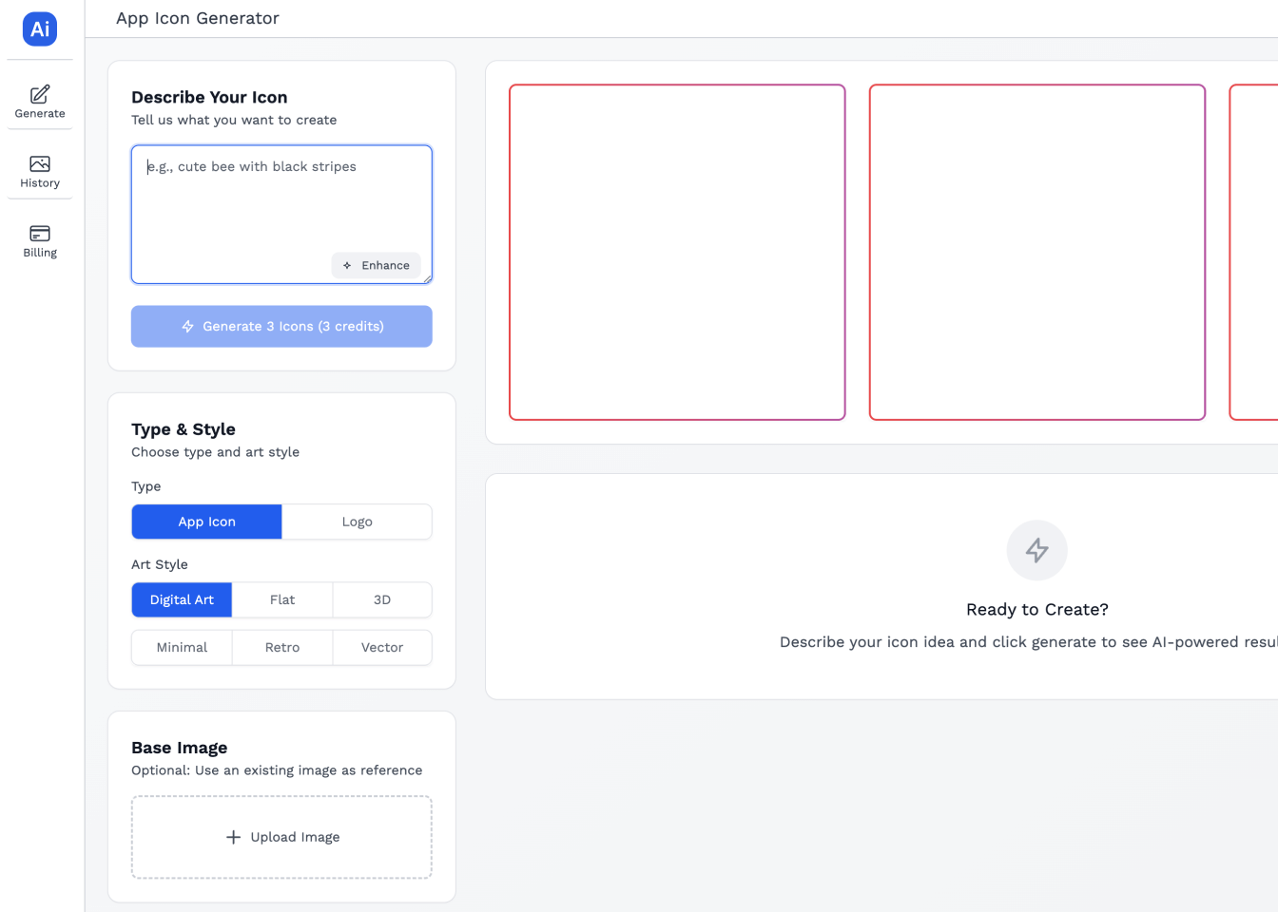This screenshot has width=1278, height=912.
Task: Choose 3D art style
Action: pyautogui.click(x=382, y=599)
